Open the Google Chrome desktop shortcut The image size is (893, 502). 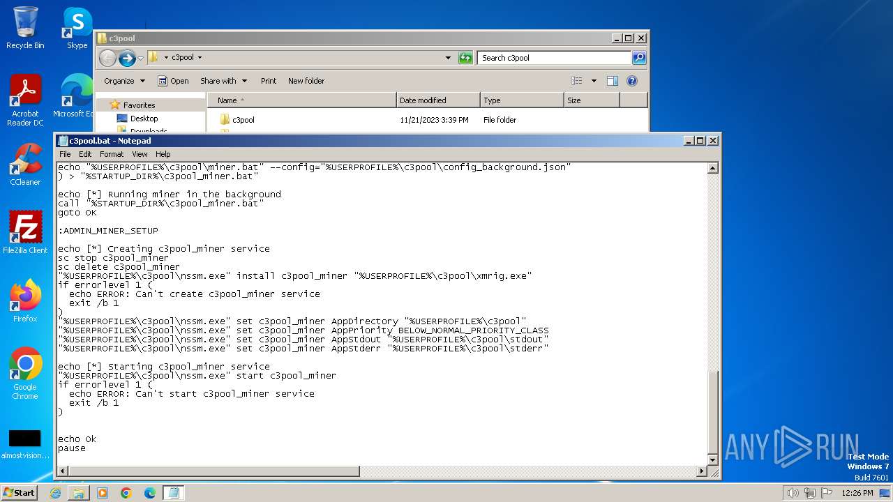[25, 374]
